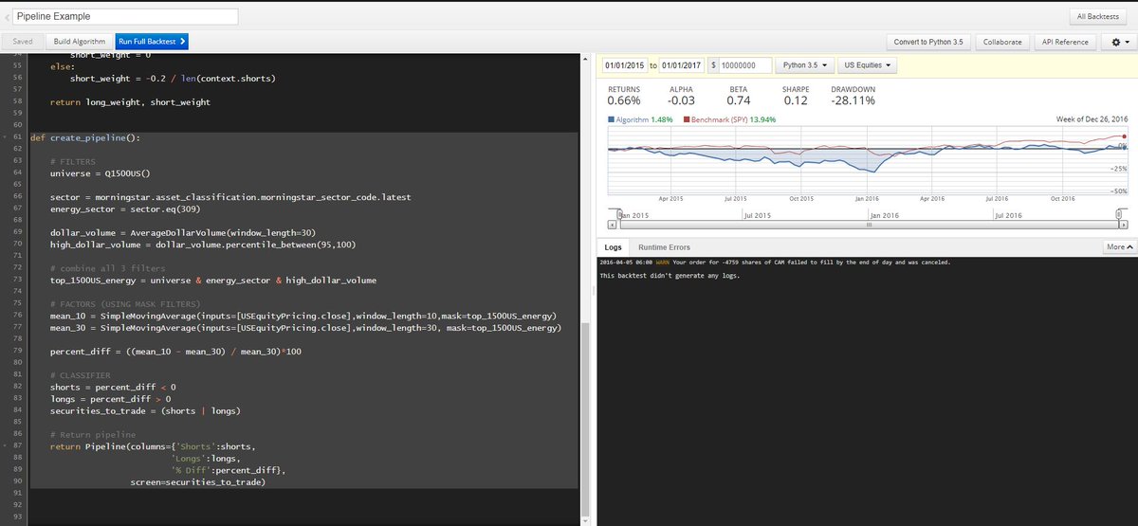Viewport: 1138px width, 526px height.
Task: Click the 'longs = percent_diff > 0' line
Action: click(x=110, y=398)
